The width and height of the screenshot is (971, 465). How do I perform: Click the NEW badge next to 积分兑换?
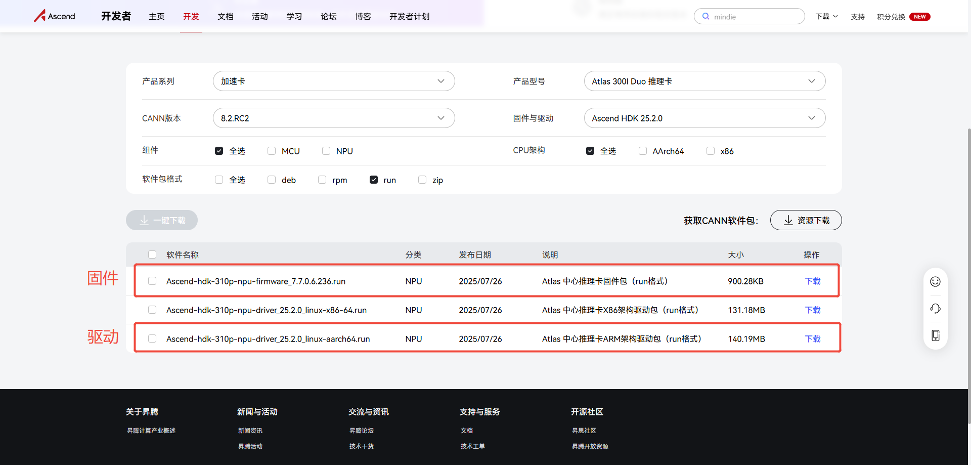[x=920, y=17]
